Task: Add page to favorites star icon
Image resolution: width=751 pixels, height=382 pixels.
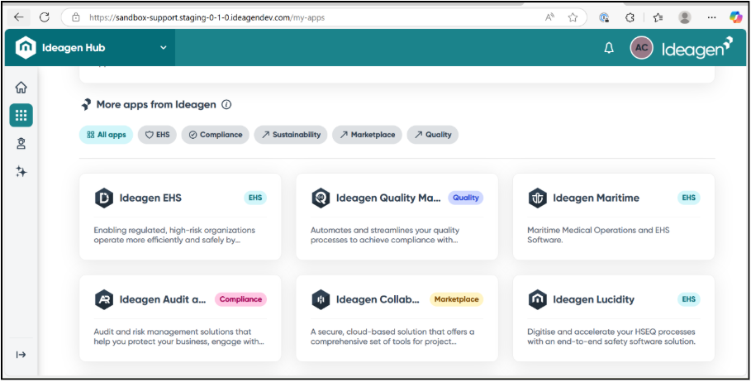Action: tap(573, 17)
